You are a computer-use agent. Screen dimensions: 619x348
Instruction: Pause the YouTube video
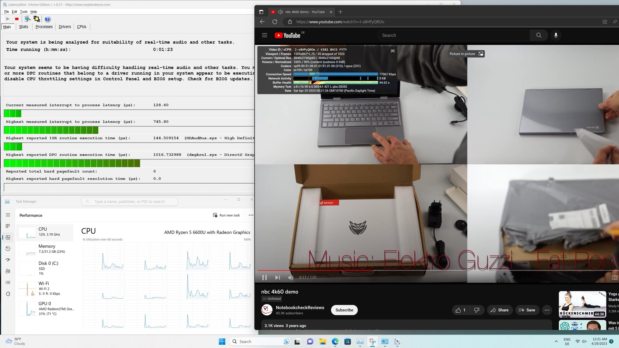click(x=264, y=277)
